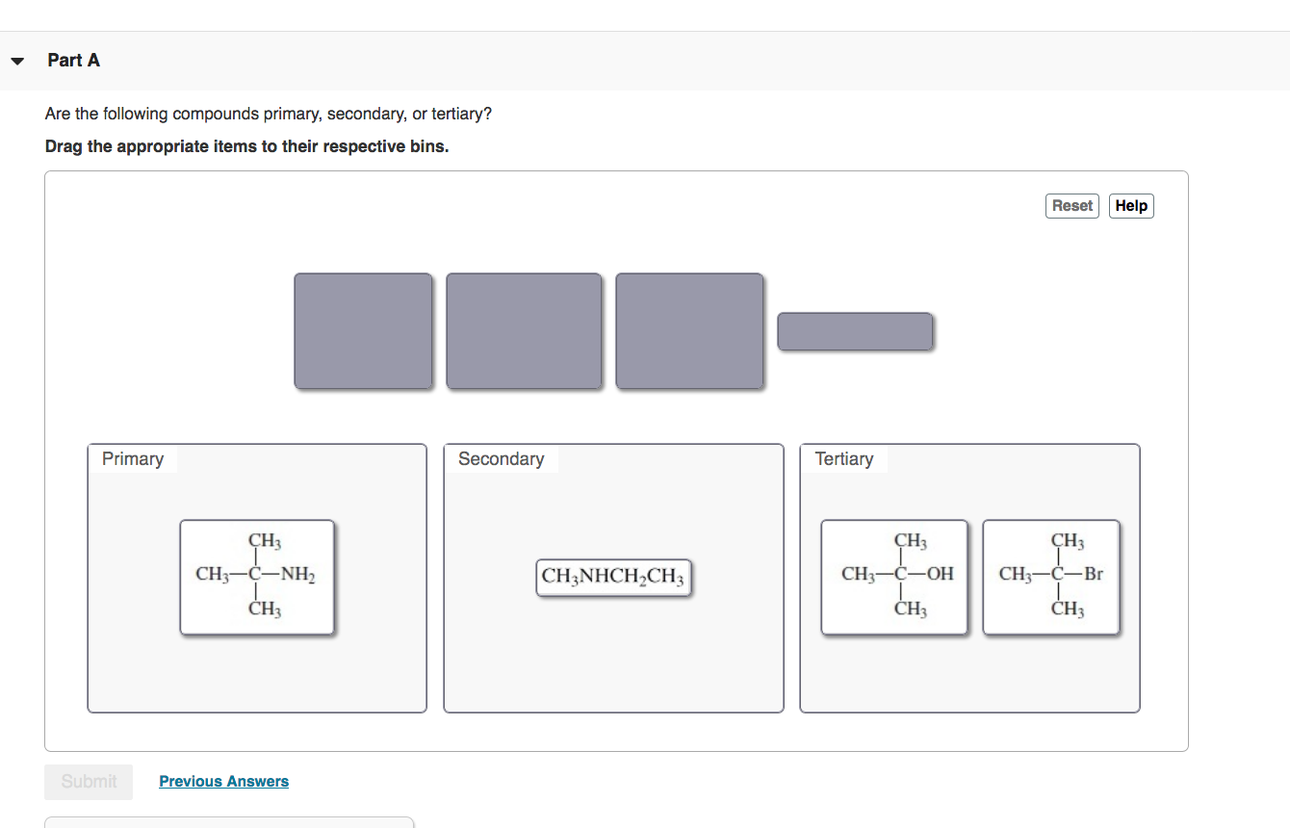The width and height of the screenshot is (1290, 828).
Task: Open the Help dialog
Action: (x=1130, y=205)
